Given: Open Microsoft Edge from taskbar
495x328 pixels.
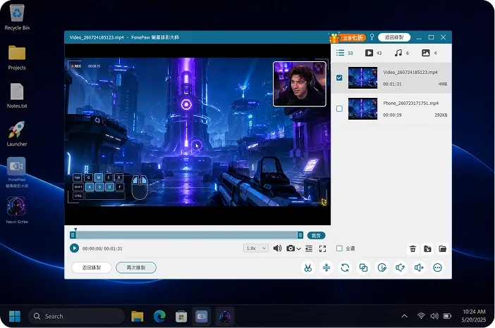Looking at the screenshot, I should click(159, 316).
